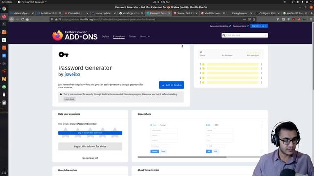Bookmark this page with the star icon
This screenshot has height=176, width=314.
point(254,19)
